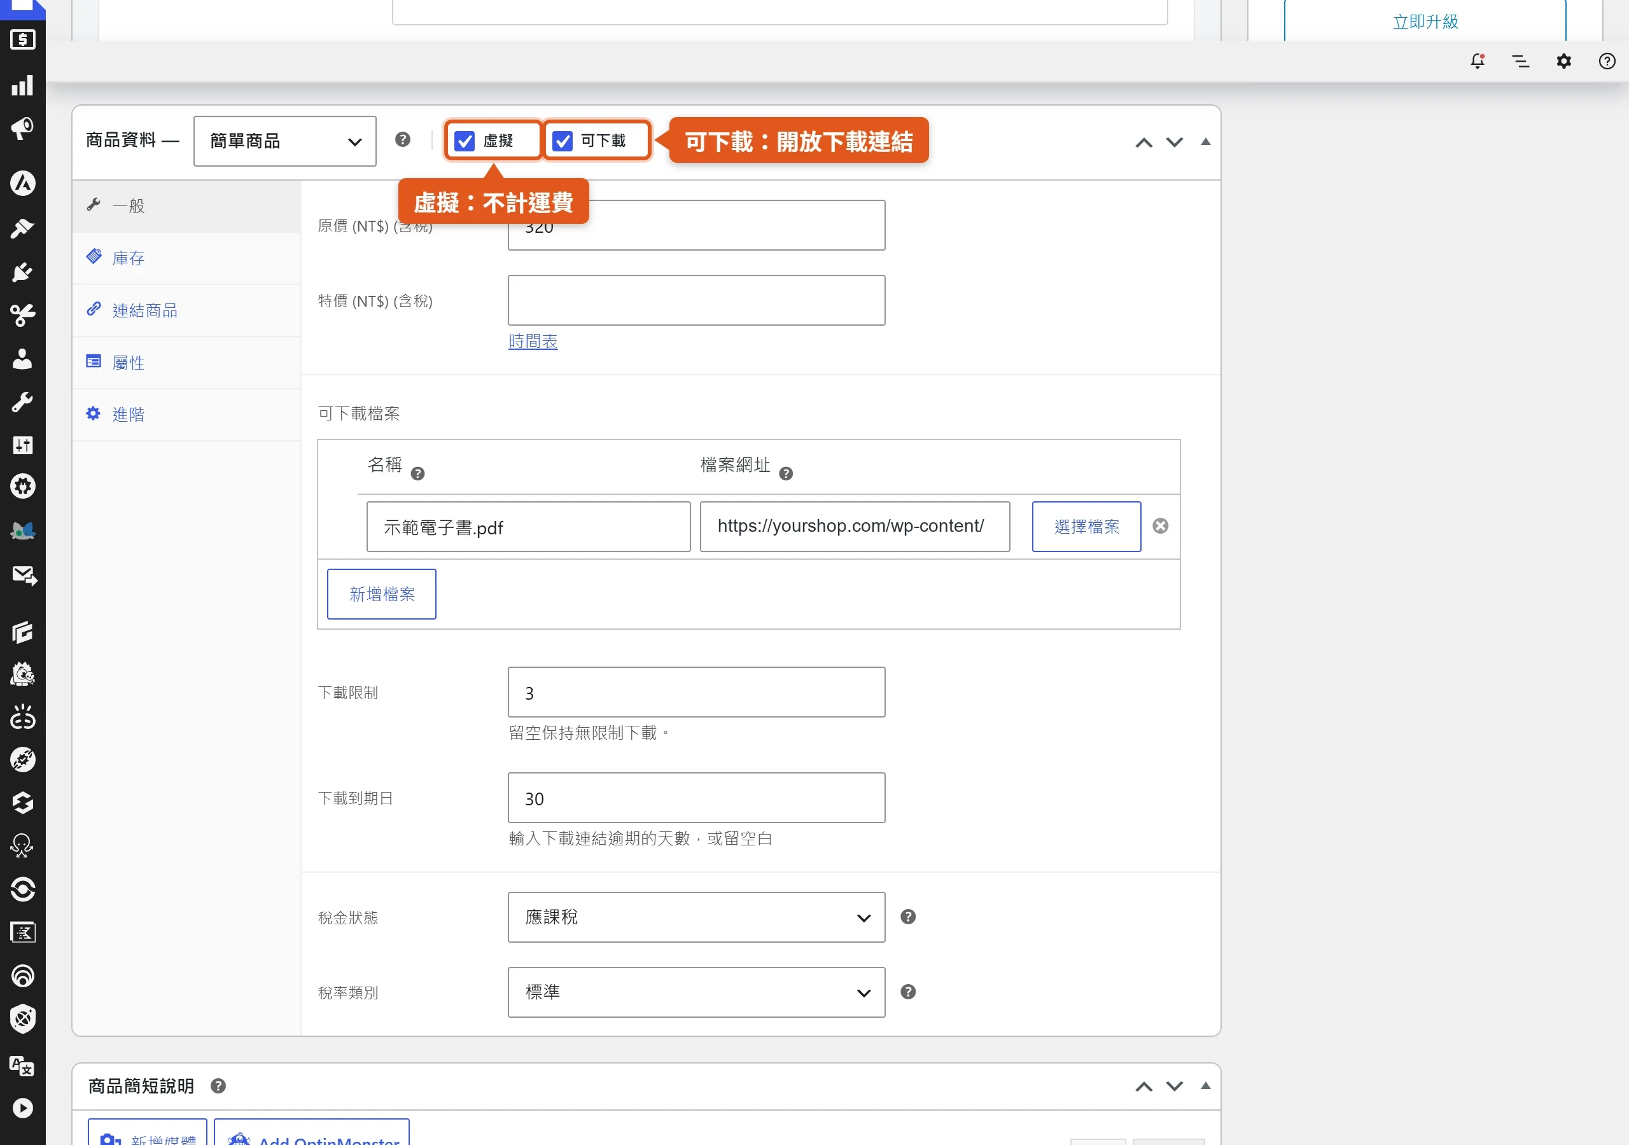
Task: Remove the 示範電子書.pdf file row
Action: pyautogui.click(x=1160, y=525)
